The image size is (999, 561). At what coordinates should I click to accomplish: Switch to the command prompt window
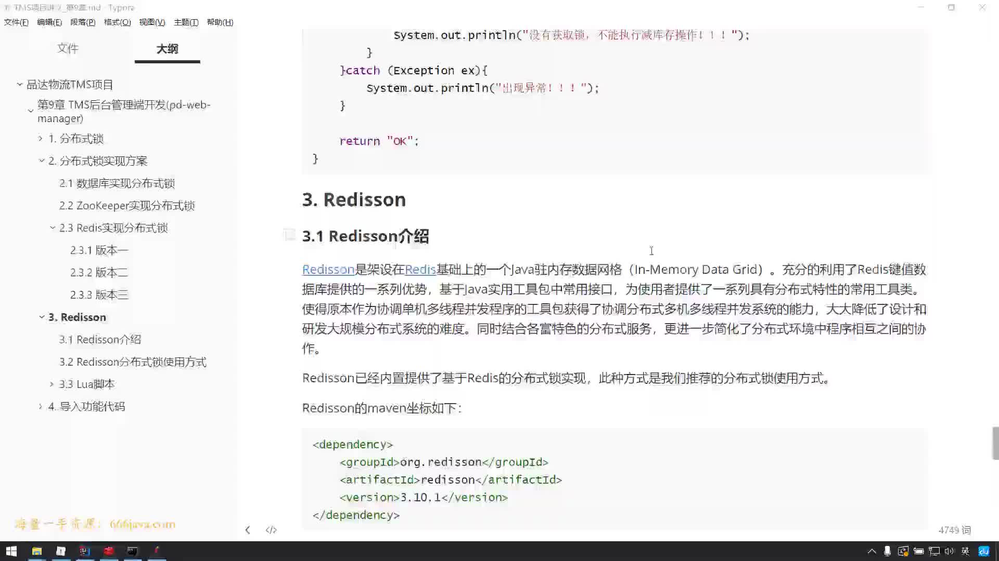tap(132, 551)
